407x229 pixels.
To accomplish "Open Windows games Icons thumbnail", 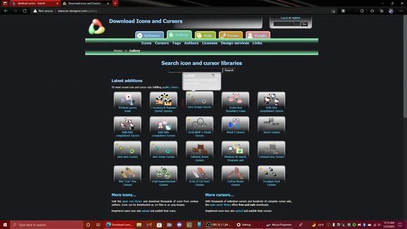I will pos(127,102).
